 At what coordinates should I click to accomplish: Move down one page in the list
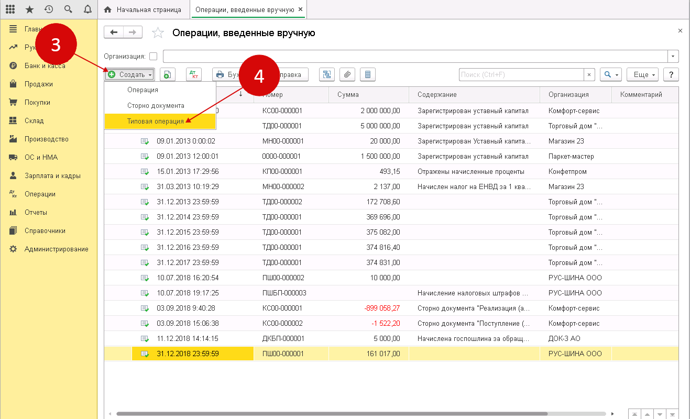(x=660, y=414)
